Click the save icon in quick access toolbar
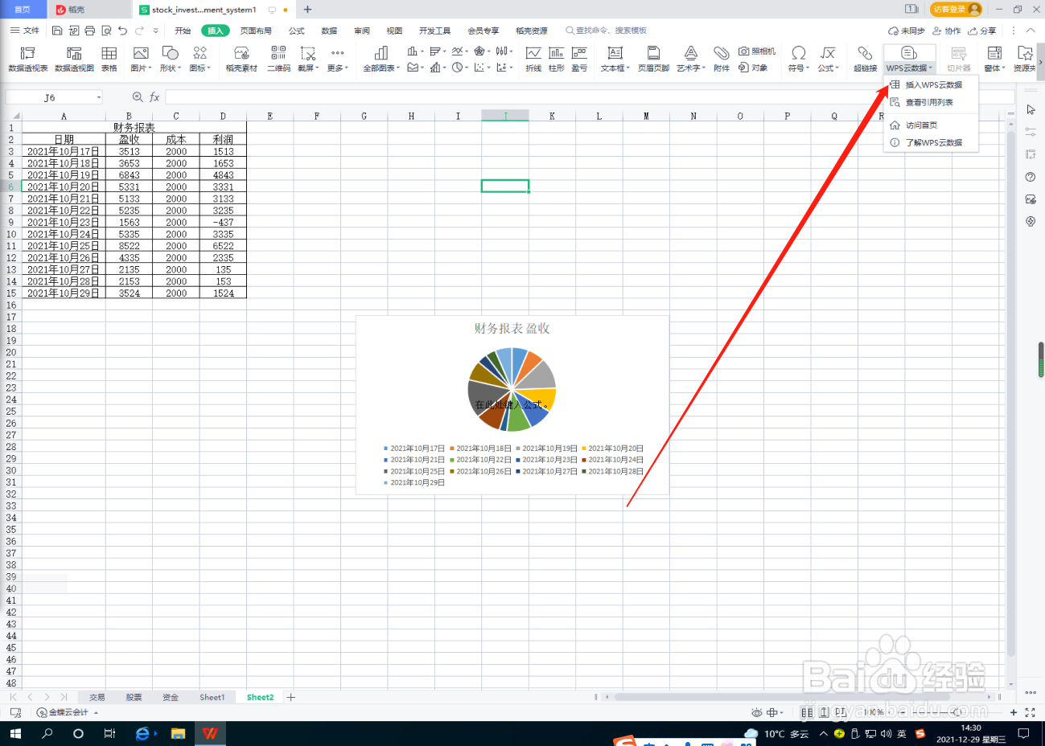Screen dimensions: 1045x746 coord(57,31)
